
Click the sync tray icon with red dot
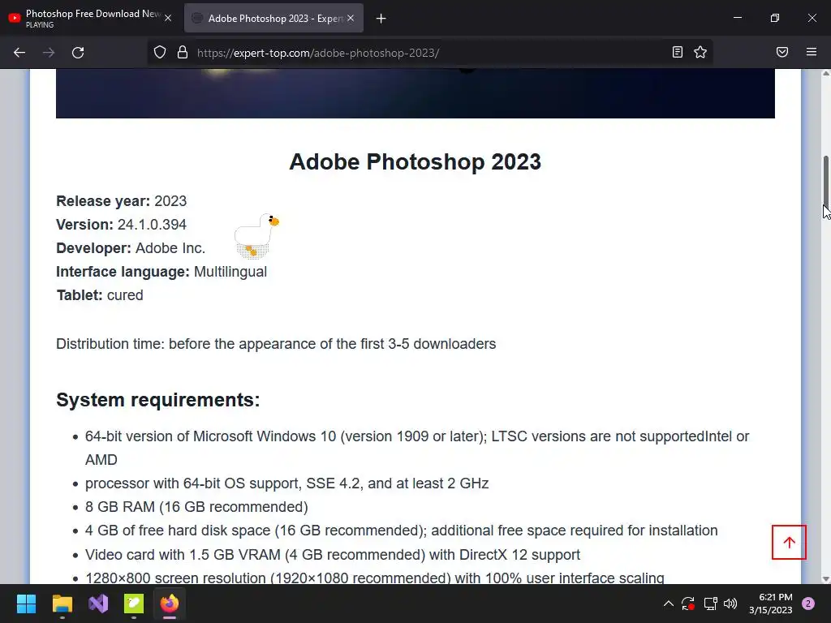tap(688, 604)
